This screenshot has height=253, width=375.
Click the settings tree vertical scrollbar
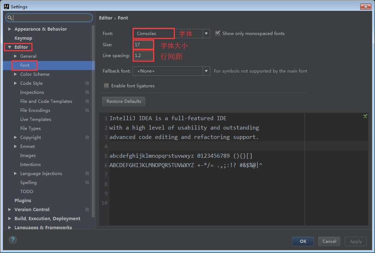point(93,121)
